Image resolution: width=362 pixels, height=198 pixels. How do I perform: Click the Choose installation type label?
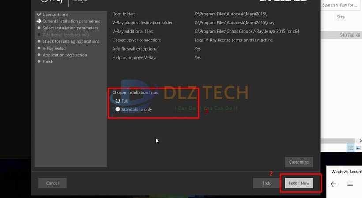click(x=135, y=92)
